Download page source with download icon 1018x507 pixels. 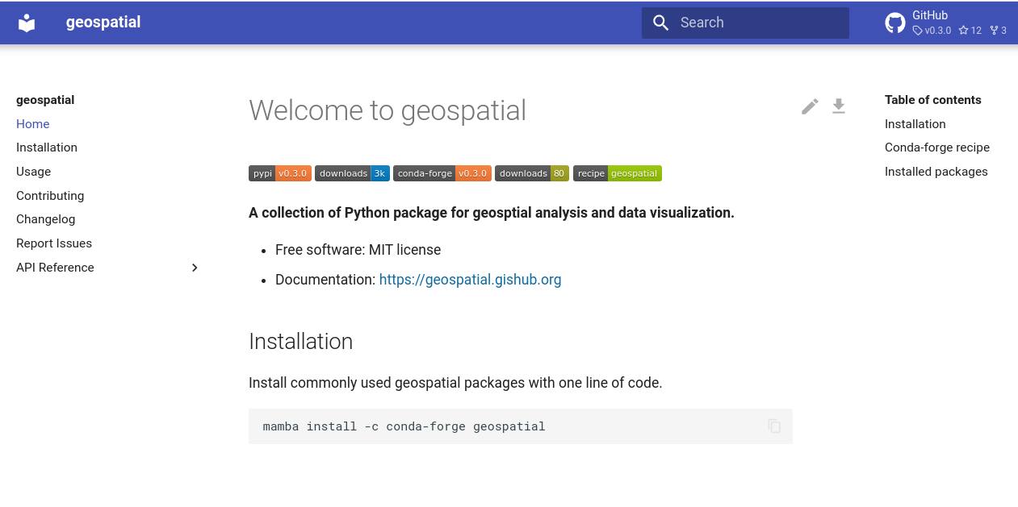point(839,106)
